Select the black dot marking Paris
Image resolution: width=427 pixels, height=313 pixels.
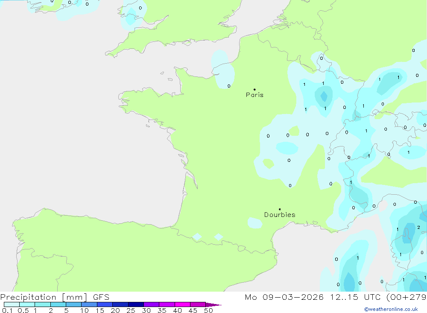point(254,89)
